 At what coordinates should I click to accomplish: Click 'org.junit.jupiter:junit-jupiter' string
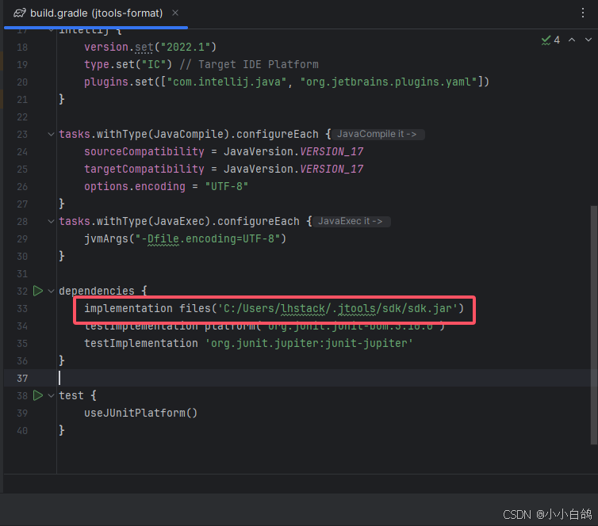[x=309, y=343]
